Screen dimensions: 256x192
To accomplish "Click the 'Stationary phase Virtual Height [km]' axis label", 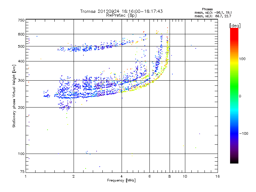I will coord(14,96).
